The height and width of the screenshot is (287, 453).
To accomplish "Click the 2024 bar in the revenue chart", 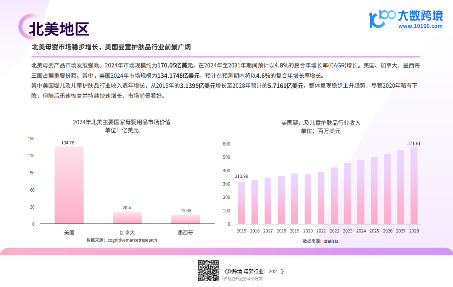I will tap(361, 192).
